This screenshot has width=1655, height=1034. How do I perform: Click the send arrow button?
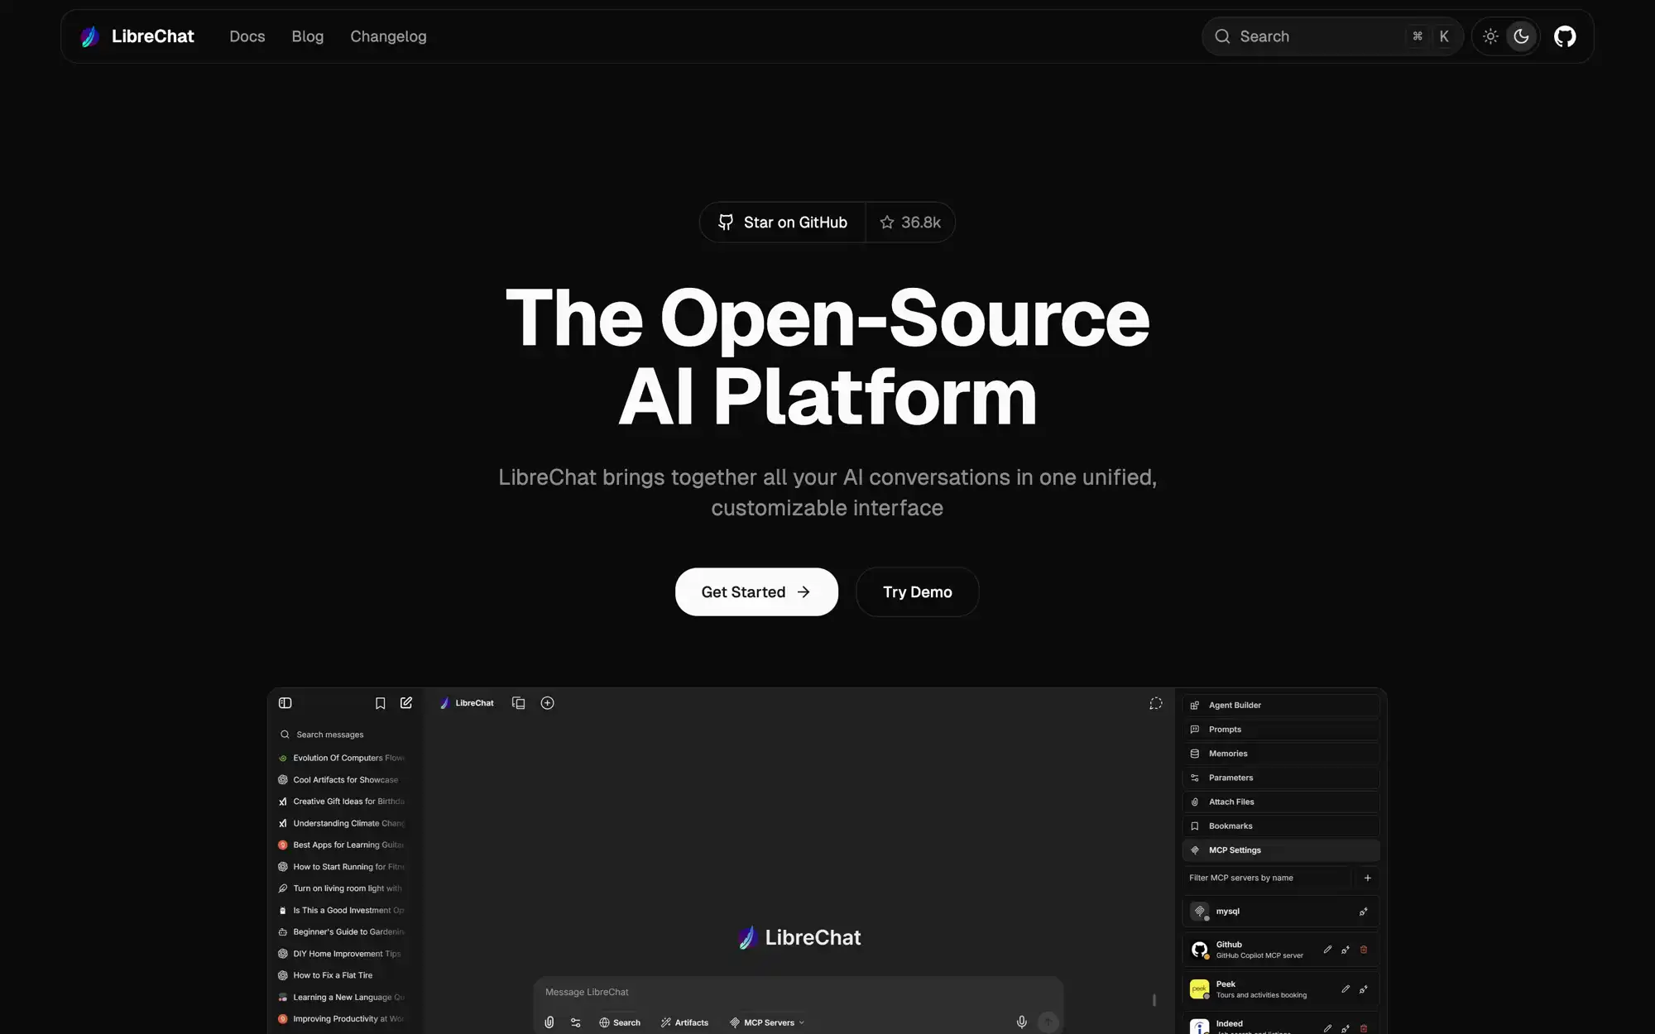coord(1048,1022)
